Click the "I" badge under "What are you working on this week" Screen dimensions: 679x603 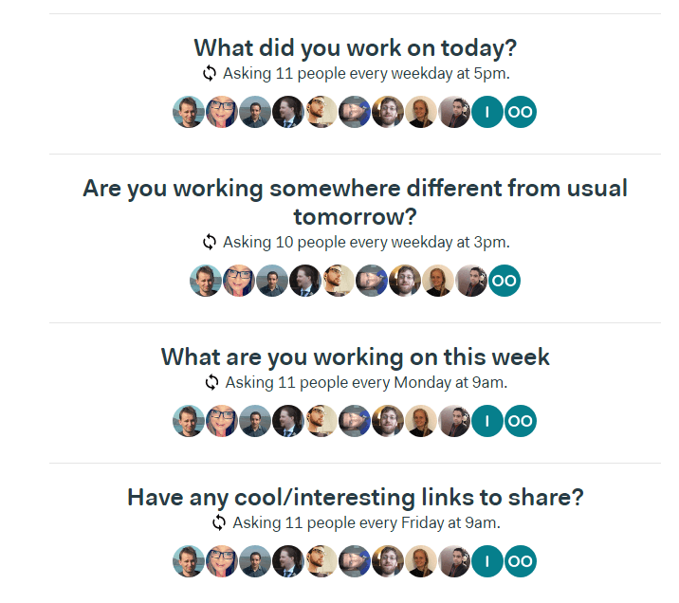pyautogui.click(x=487, y=421)
